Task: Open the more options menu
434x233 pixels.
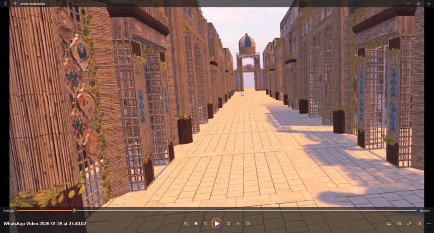Action: (428, 223)
